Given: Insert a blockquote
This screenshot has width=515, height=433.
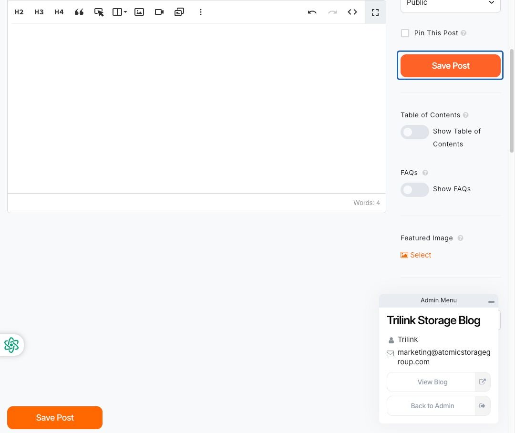Looking at the screenshot, I should (79, 12).
